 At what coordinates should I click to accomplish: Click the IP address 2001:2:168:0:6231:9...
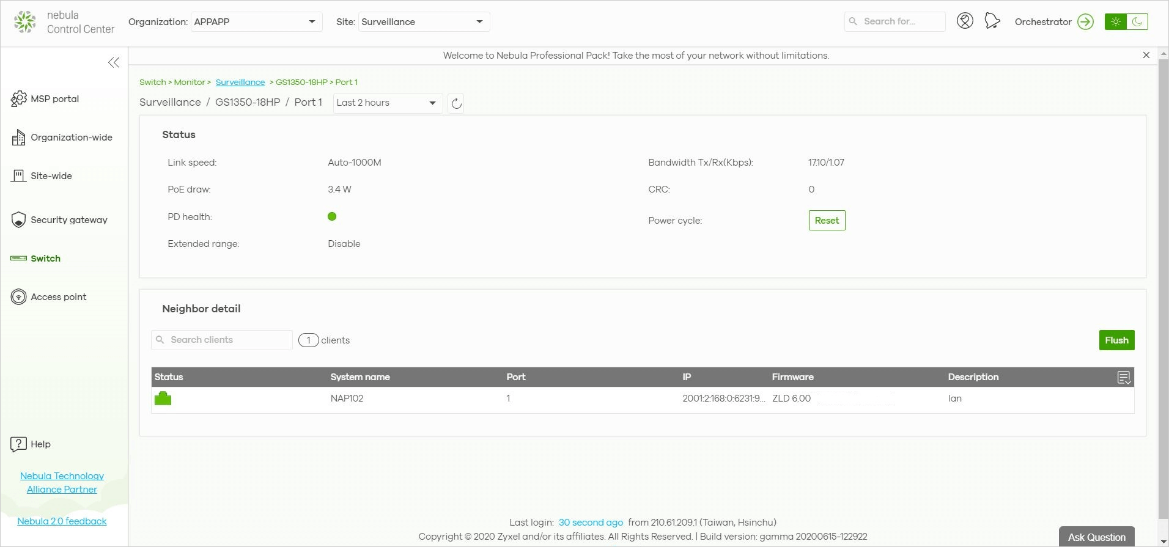[x=724, y=398]
